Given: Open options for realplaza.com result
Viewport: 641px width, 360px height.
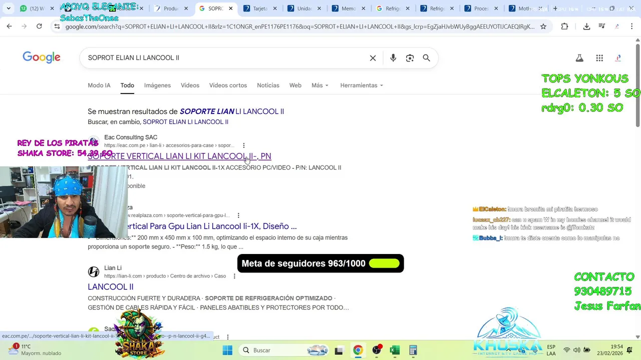Looking at the screenshot, I should [238, 215].
